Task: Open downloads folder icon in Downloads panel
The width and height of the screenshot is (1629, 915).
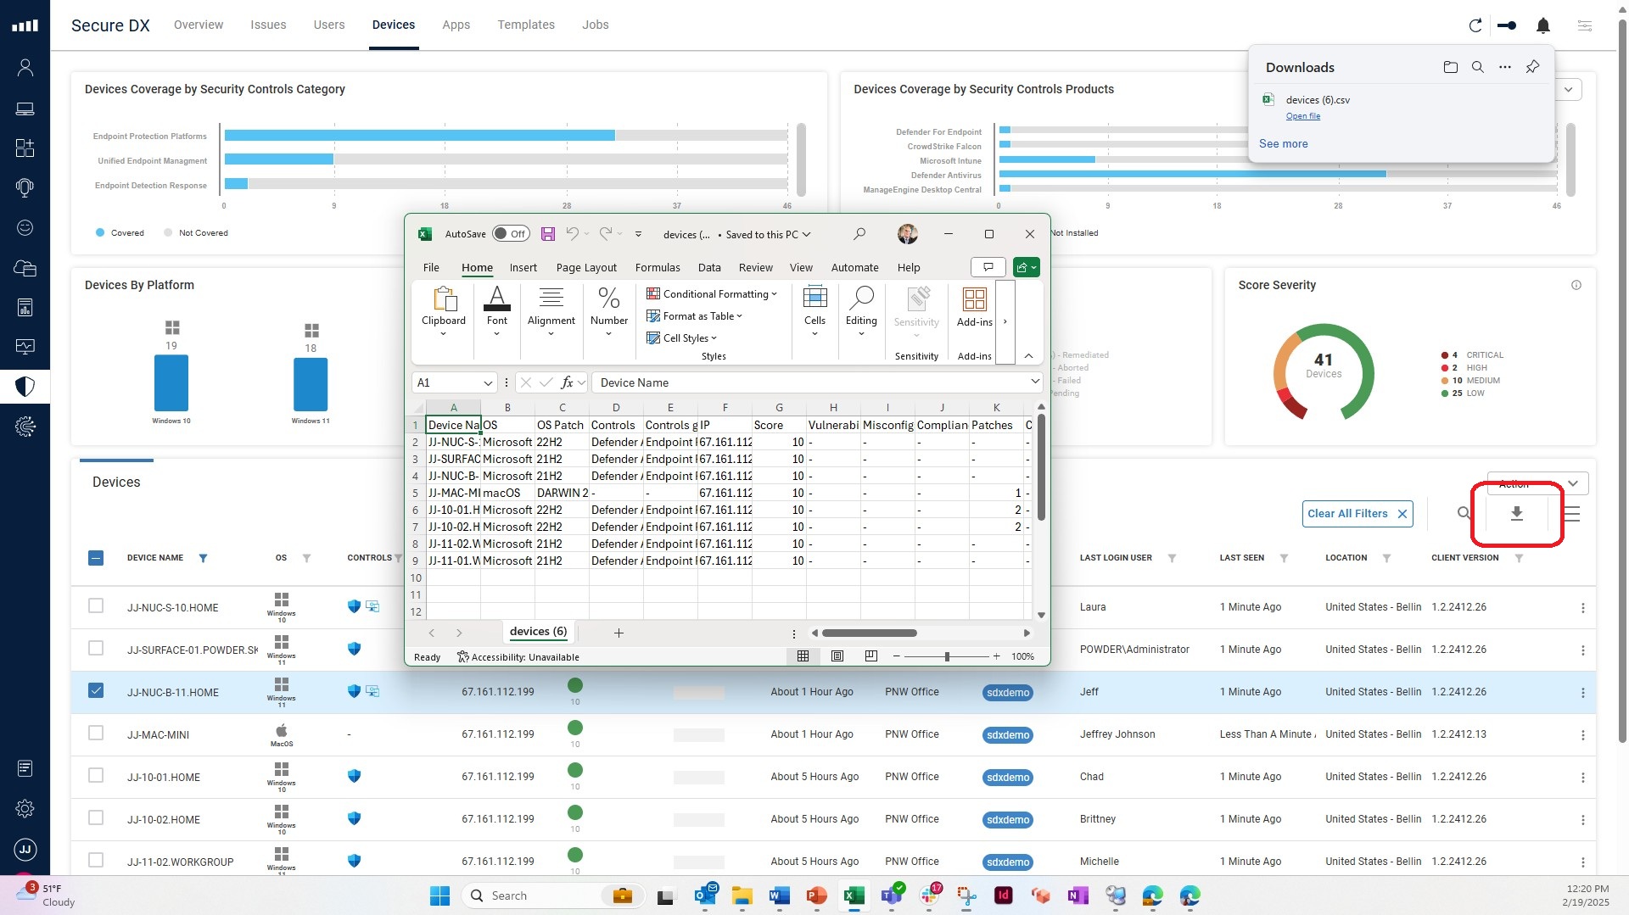Action: point(1451,67)
